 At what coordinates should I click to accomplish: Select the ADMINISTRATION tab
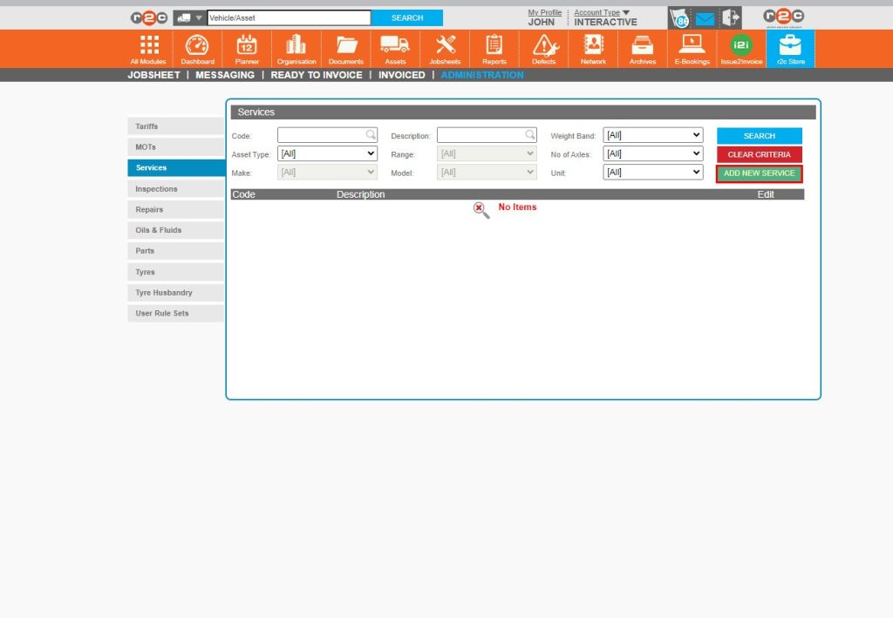click(x=481, y=75)
